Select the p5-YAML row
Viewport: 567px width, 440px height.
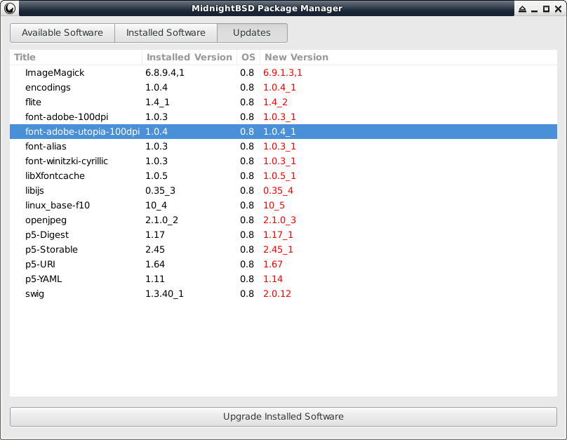pyautogui.click(x=283, y=279)
